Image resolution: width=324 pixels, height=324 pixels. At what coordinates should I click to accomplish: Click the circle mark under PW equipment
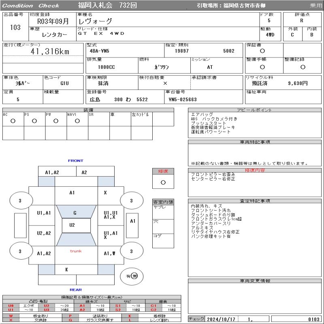(56, 121)
